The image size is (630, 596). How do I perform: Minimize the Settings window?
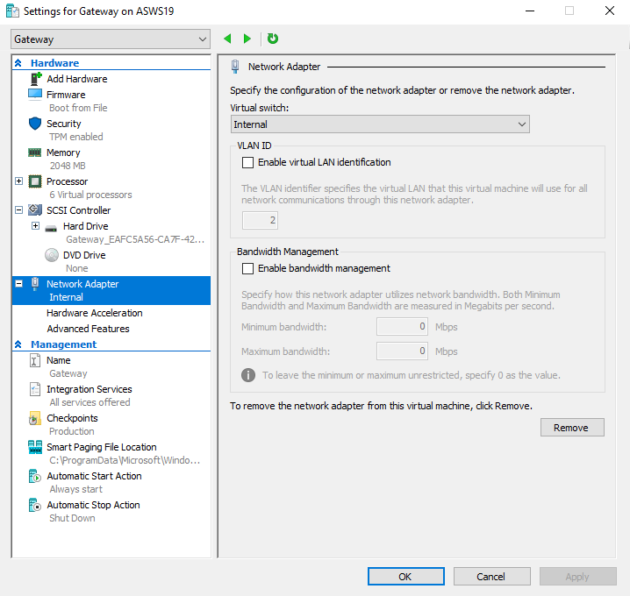pyautogui.click(x=530, y=11)
